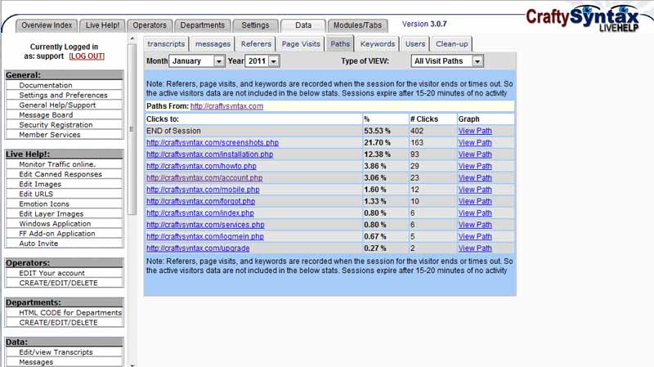
Task: Open CREATE/EDIT/DELETE under Departments
Action: tap(58, 322)
